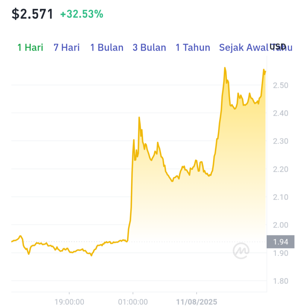This screenshot has height=308, width=306.
Task: Show the Sejak Awal Tahun range
Action: (256, 48)
